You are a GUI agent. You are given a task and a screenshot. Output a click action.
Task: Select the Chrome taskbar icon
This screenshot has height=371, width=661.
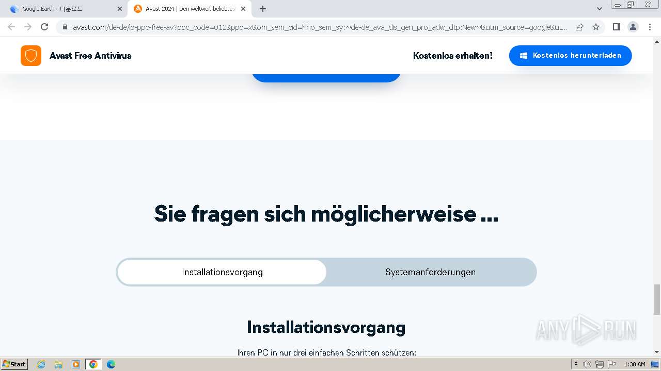click(93, 364)
